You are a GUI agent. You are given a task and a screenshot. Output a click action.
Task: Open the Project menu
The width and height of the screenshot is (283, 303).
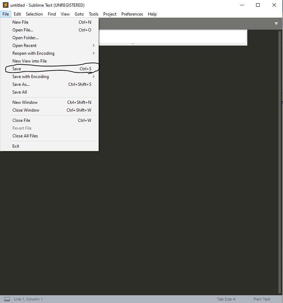(x=110, y=14)
